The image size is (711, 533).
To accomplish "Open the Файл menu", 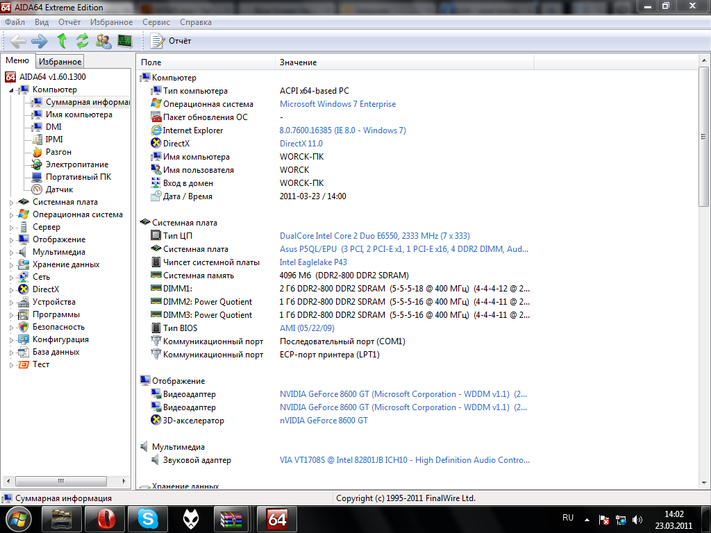I will pos(15,22).
